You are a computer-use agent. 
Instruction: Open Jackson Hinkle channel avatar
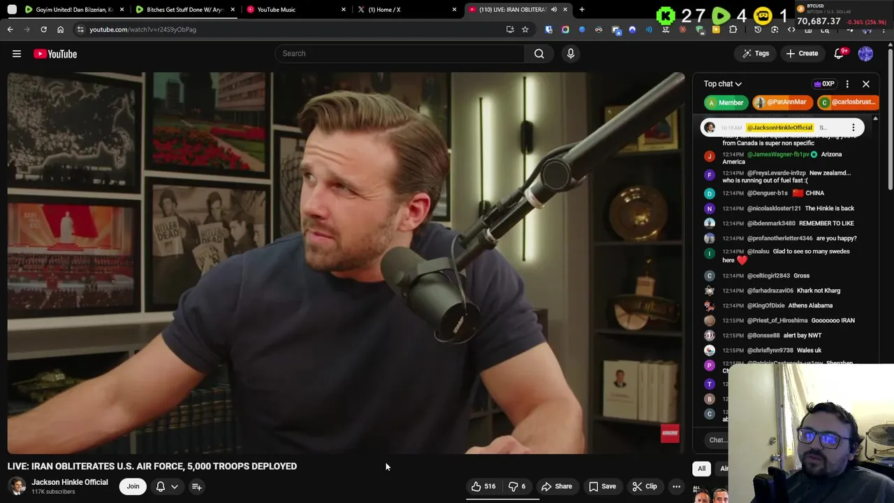(17, 486)
